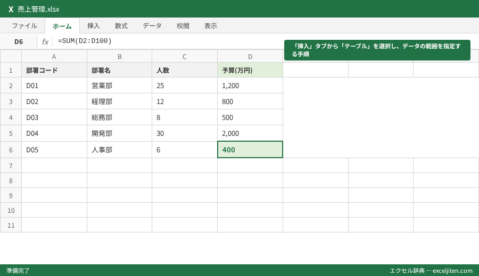Select cell containing D05
Screen dimensions: 479x276
point(54,150)
